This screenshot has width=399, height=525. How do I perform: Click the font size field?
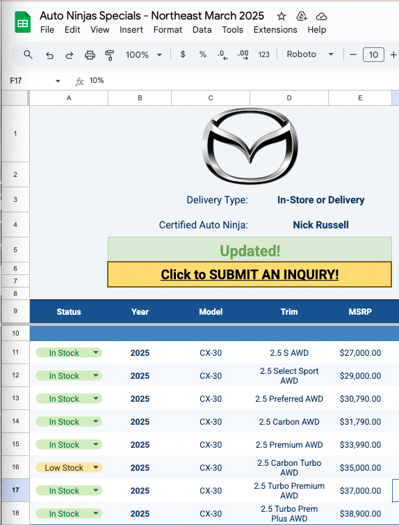pos(373,54)
